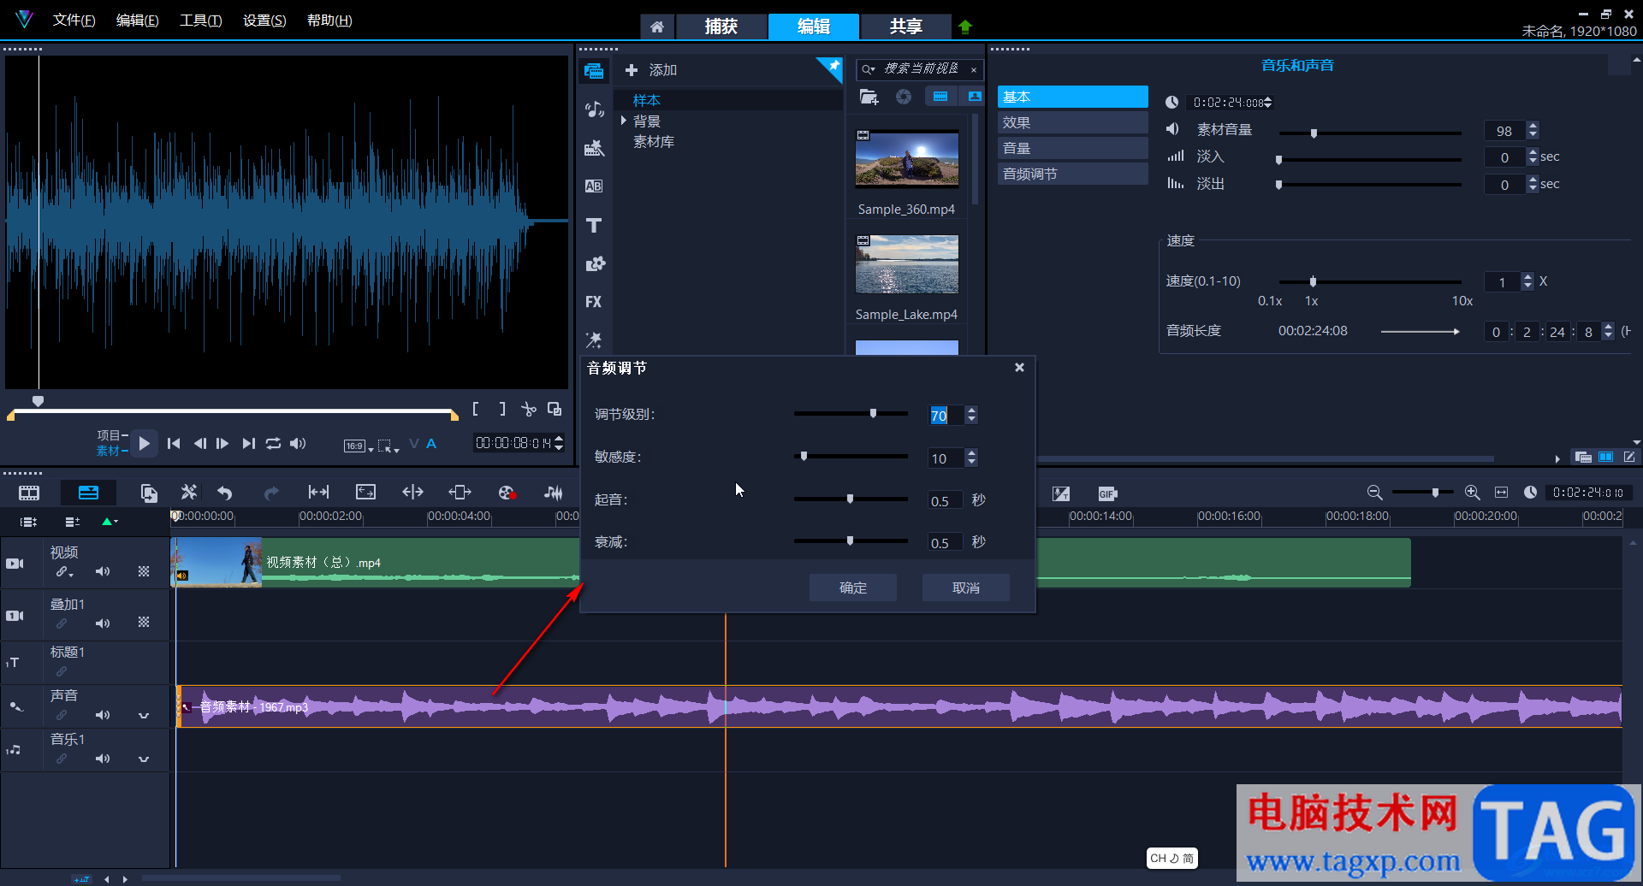
Task: Click 取消 in audio ducking dialog
Action: click(x=966, y=588)
